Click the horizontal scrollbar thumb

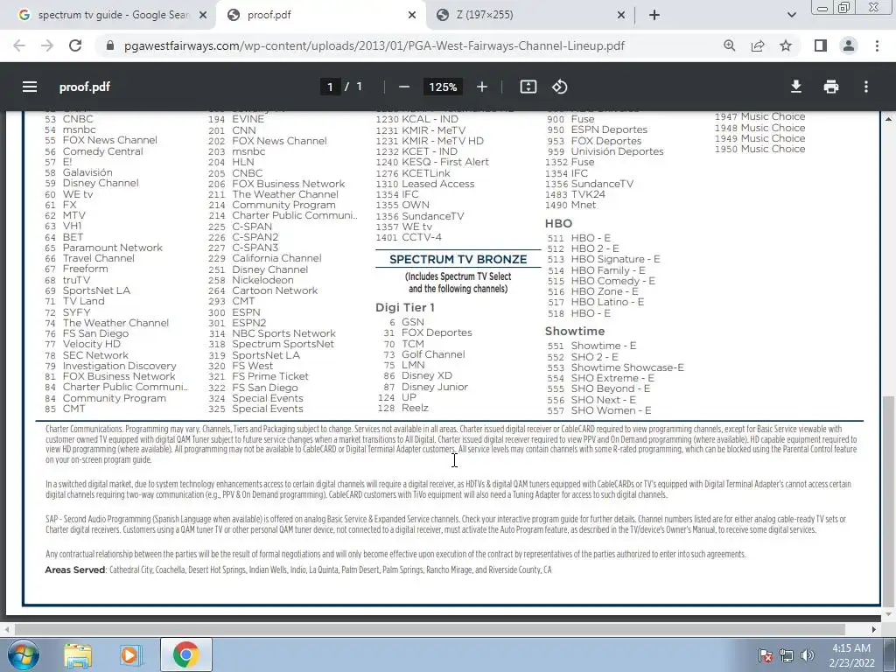[x=430, y=628]
